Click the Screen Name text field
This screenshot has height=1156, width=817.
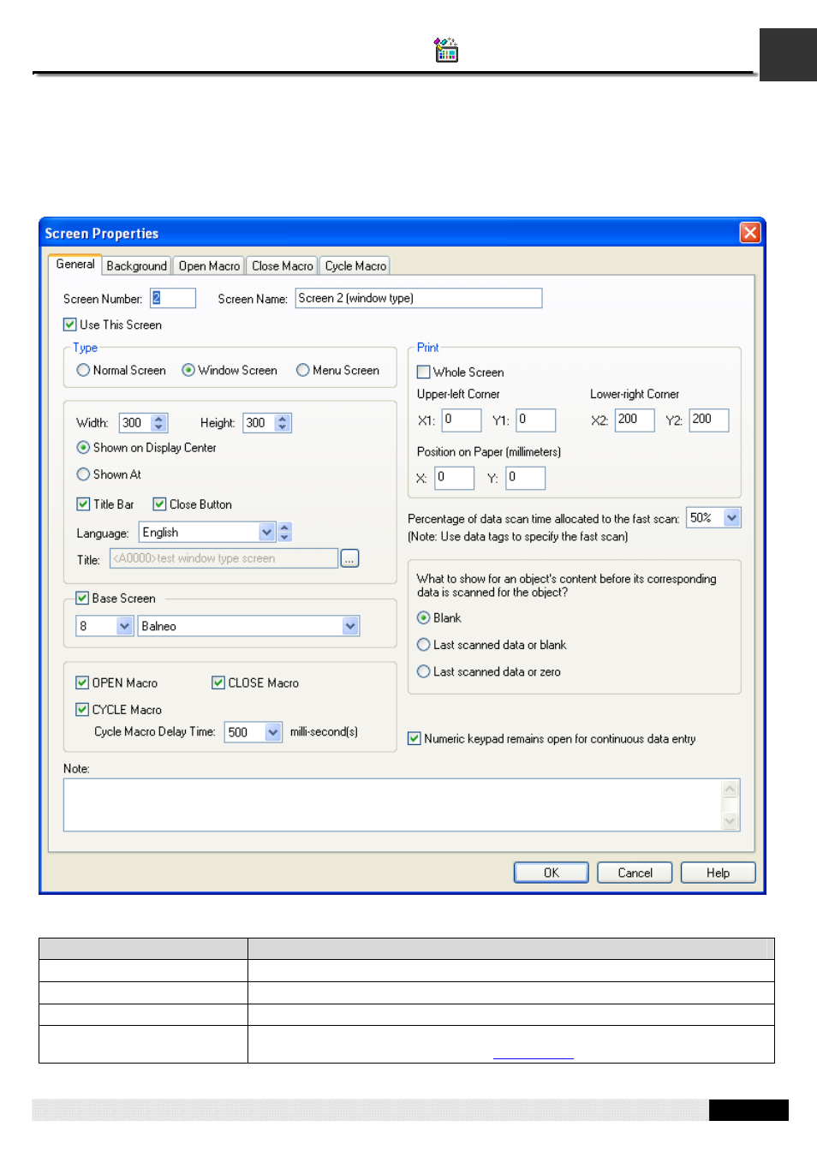419,298
